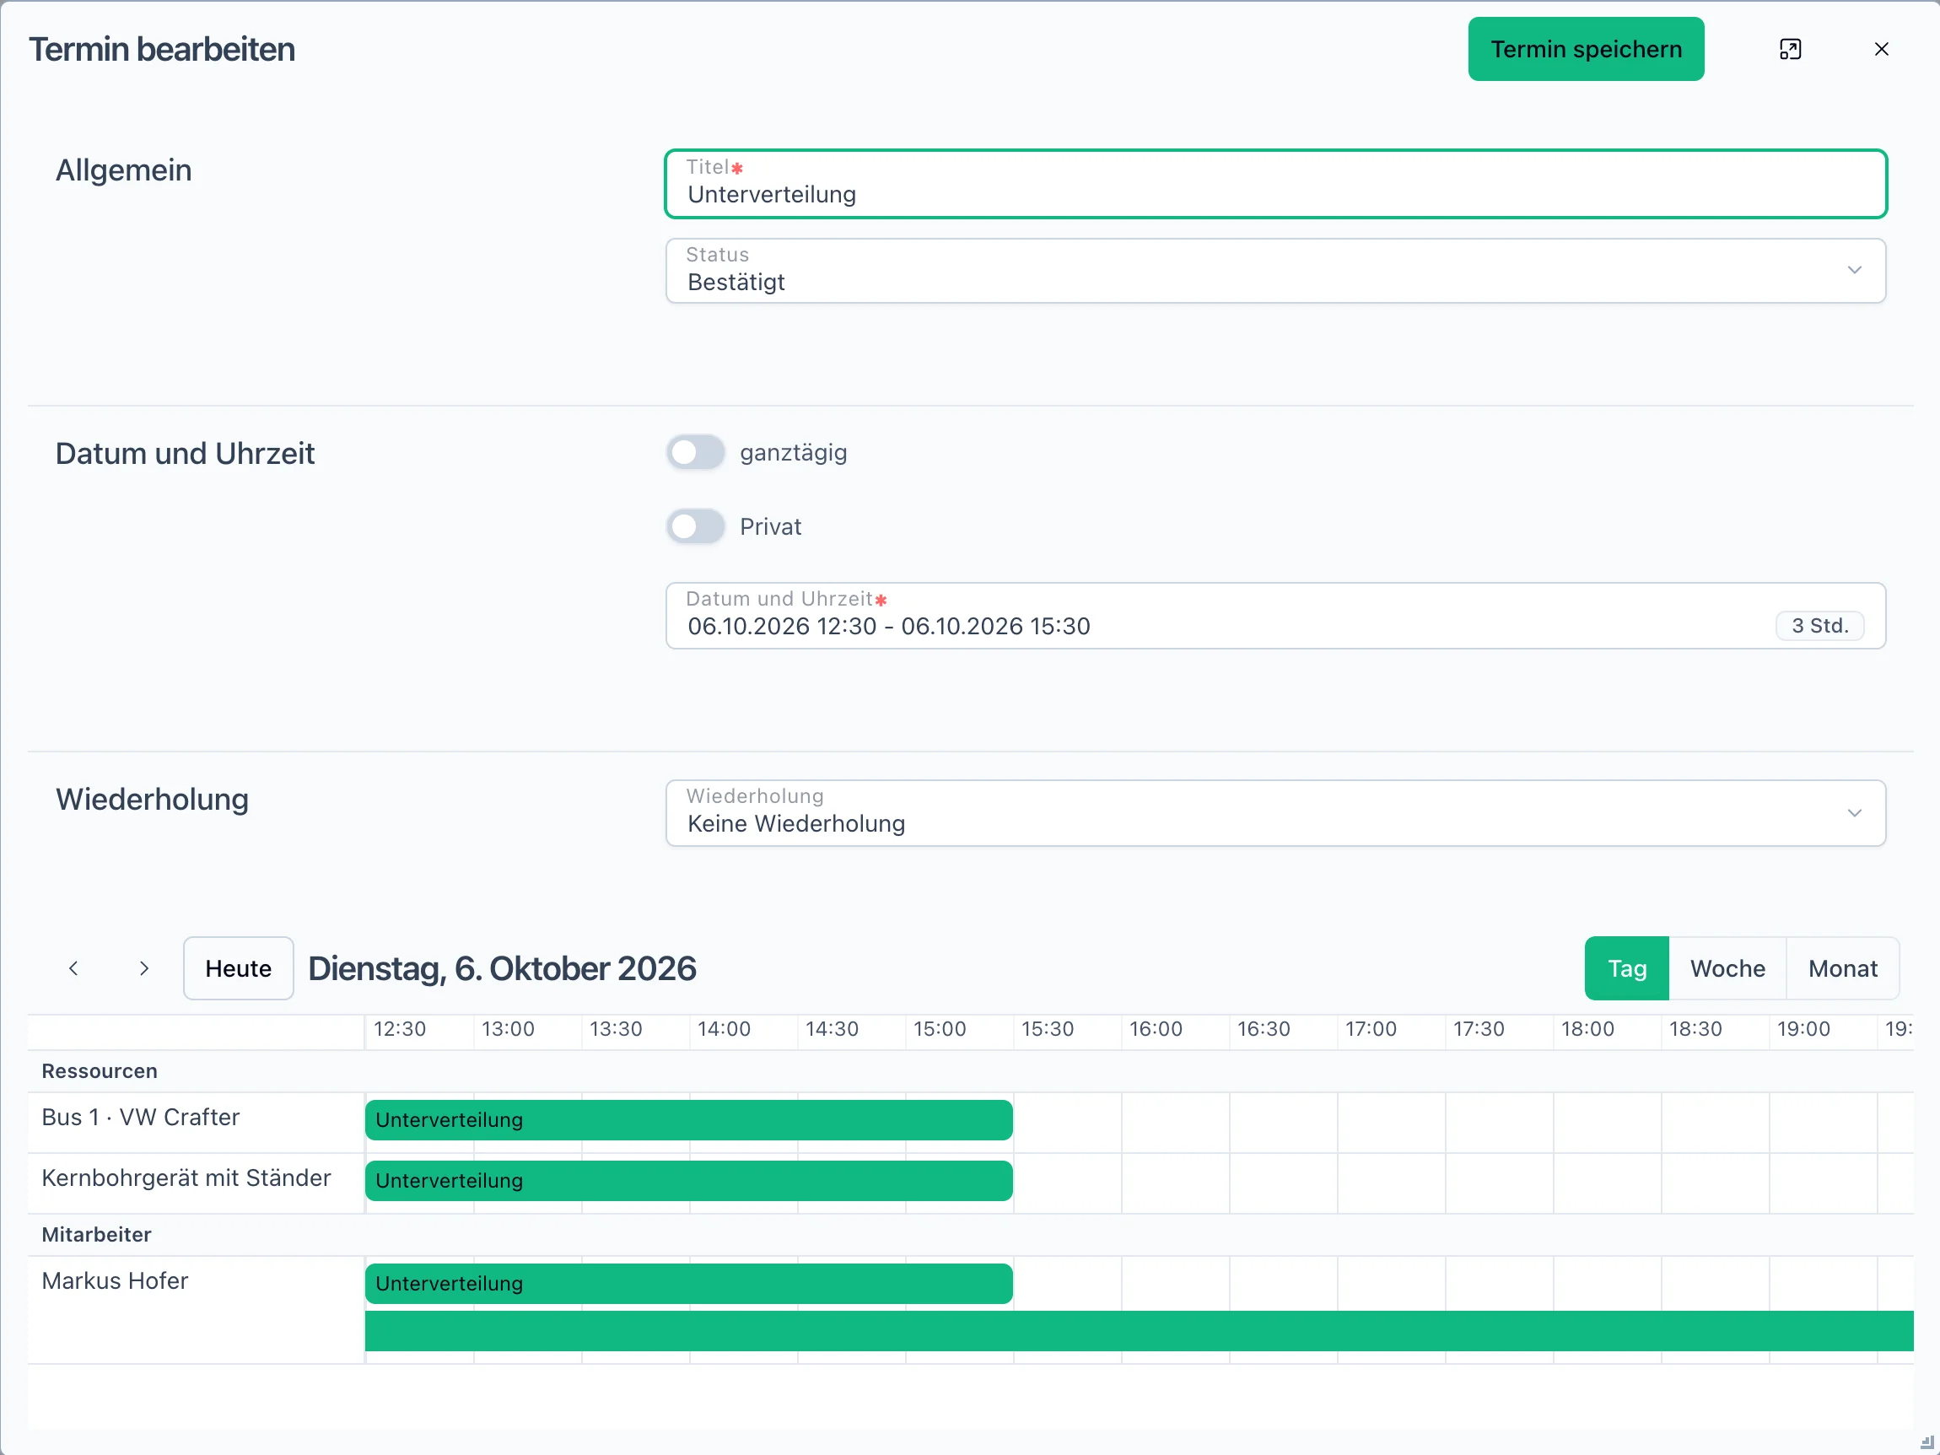Screen dimensions: 1940x1455
Task: Click the Dienstag, 6. Oktober 2026 heading
Action: 502,968
